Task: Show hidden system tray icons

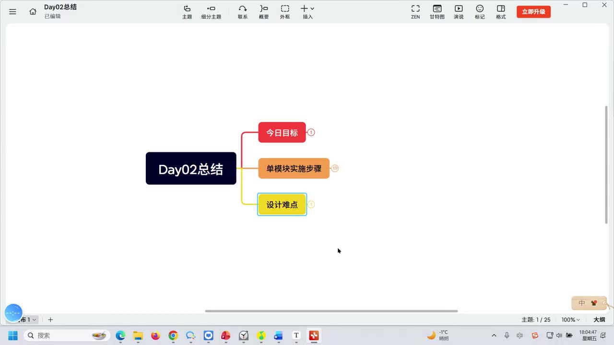Action: pos(494,335)
